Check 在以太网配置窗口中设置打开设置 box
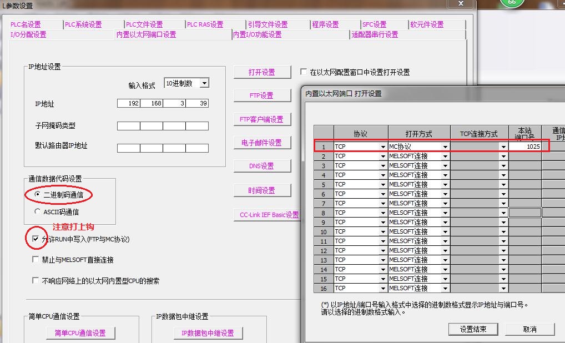Viewport: 565px width, 343px height. (304, 72)
